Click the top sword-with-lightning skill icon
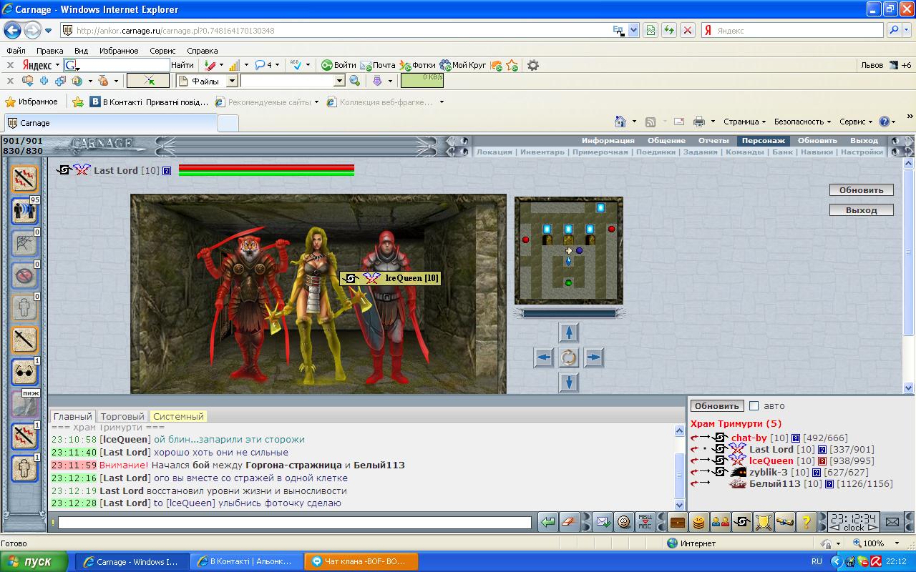Screen dimensions: 916x572 tap(25, 179)
